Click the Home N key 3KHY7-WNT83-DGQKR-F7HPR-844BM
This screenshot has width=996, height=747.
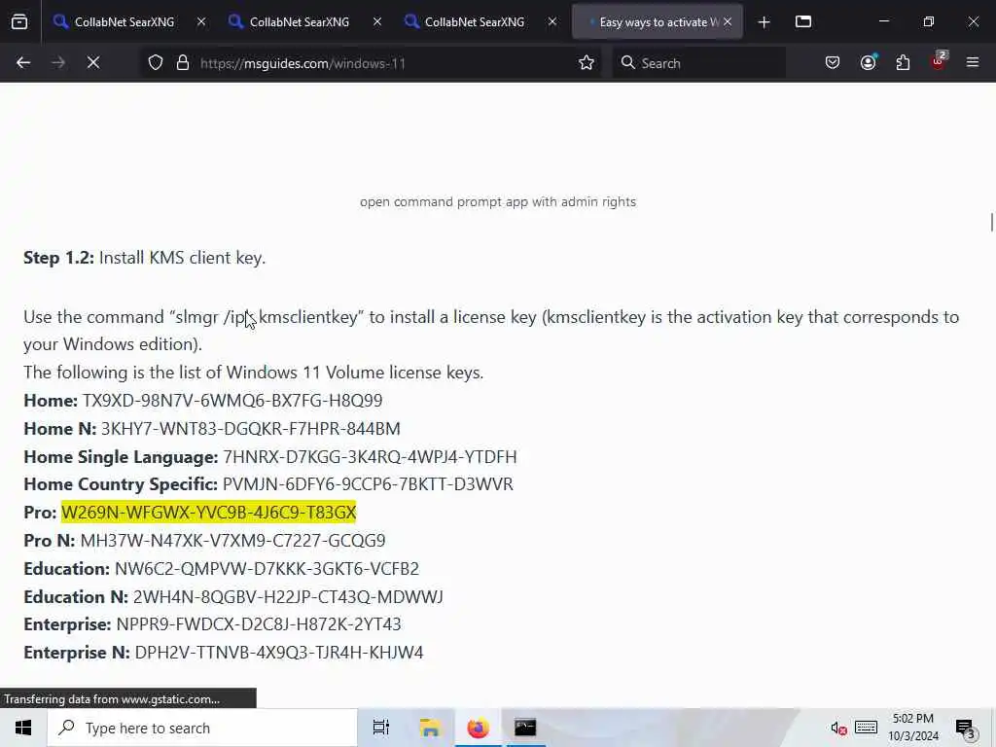coord(251,429)
